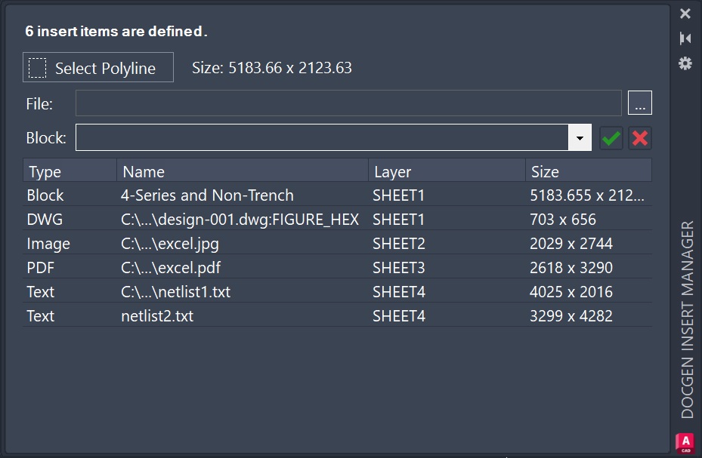Sort by the Name column header
The height and width of the screenshot is (458, 702).
click(x=243, y=171)
